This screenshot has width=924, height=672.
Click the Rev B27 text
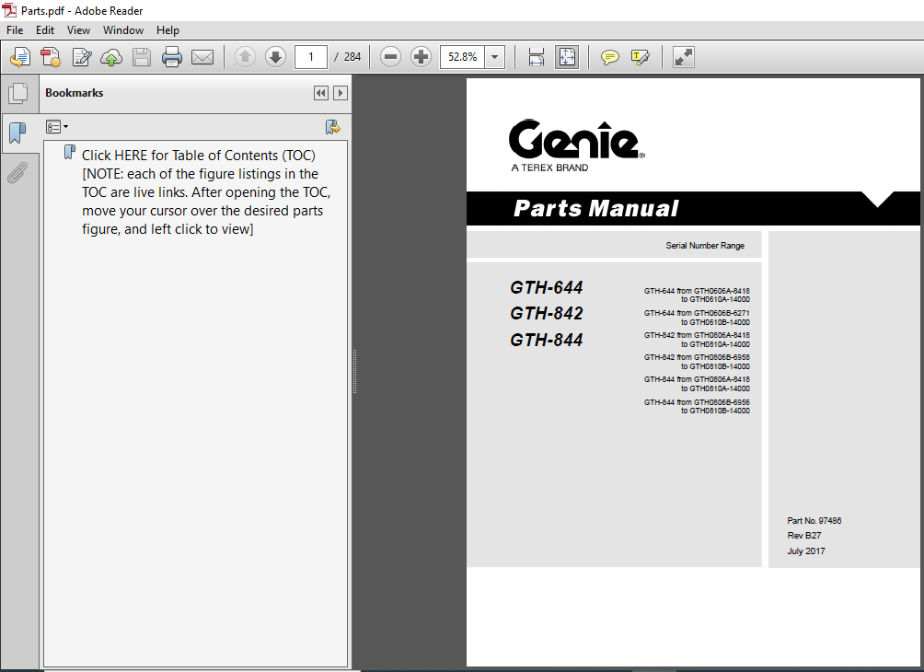pos(803,535)
